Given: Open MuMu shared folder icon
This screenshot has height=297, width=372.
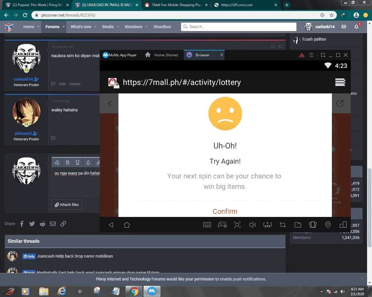Looking at the screenshot, I should tap(298, 225).
